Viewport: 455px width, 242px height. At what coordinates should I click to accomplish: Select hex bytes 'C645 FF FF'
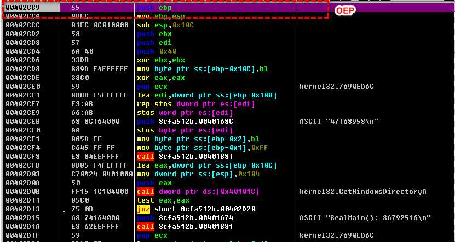coord(93,148)
